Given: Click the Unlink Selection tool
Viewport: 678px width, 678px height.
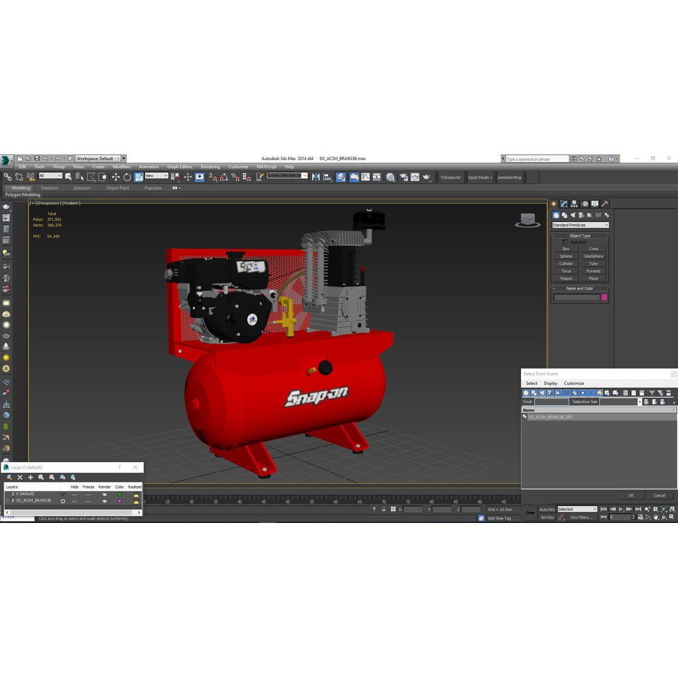Looking at the screenshot, I should tap(19, 177).
